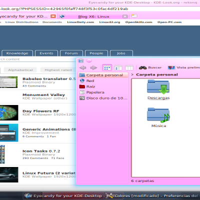This screenshot has height=200, width=200.
Task: Click 6 Comments under Generic Animations
Action: point(33,136)
